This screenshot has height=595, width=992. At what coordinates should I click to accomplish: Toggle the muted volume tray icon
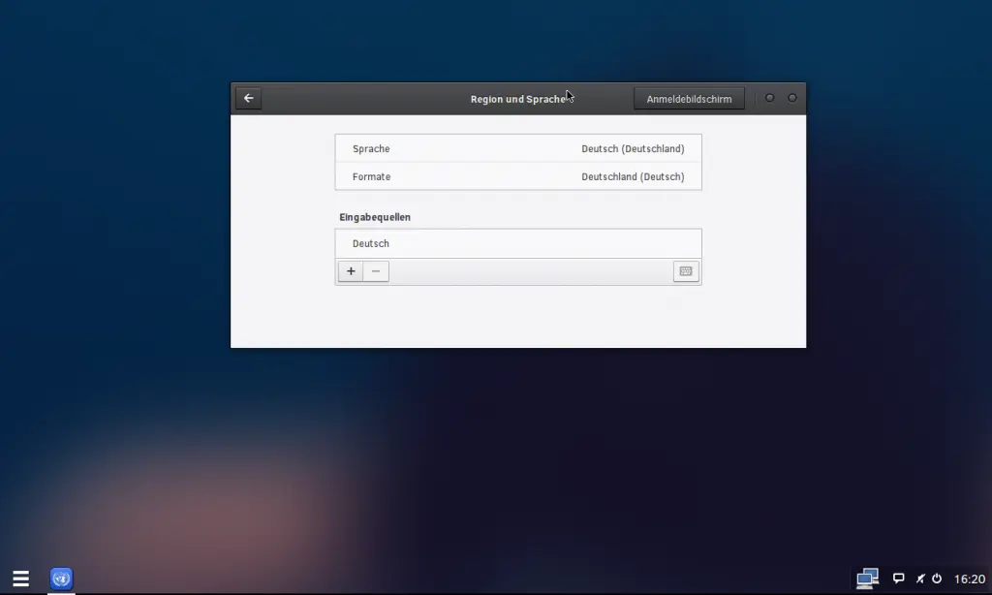click(x=920, y=579)
